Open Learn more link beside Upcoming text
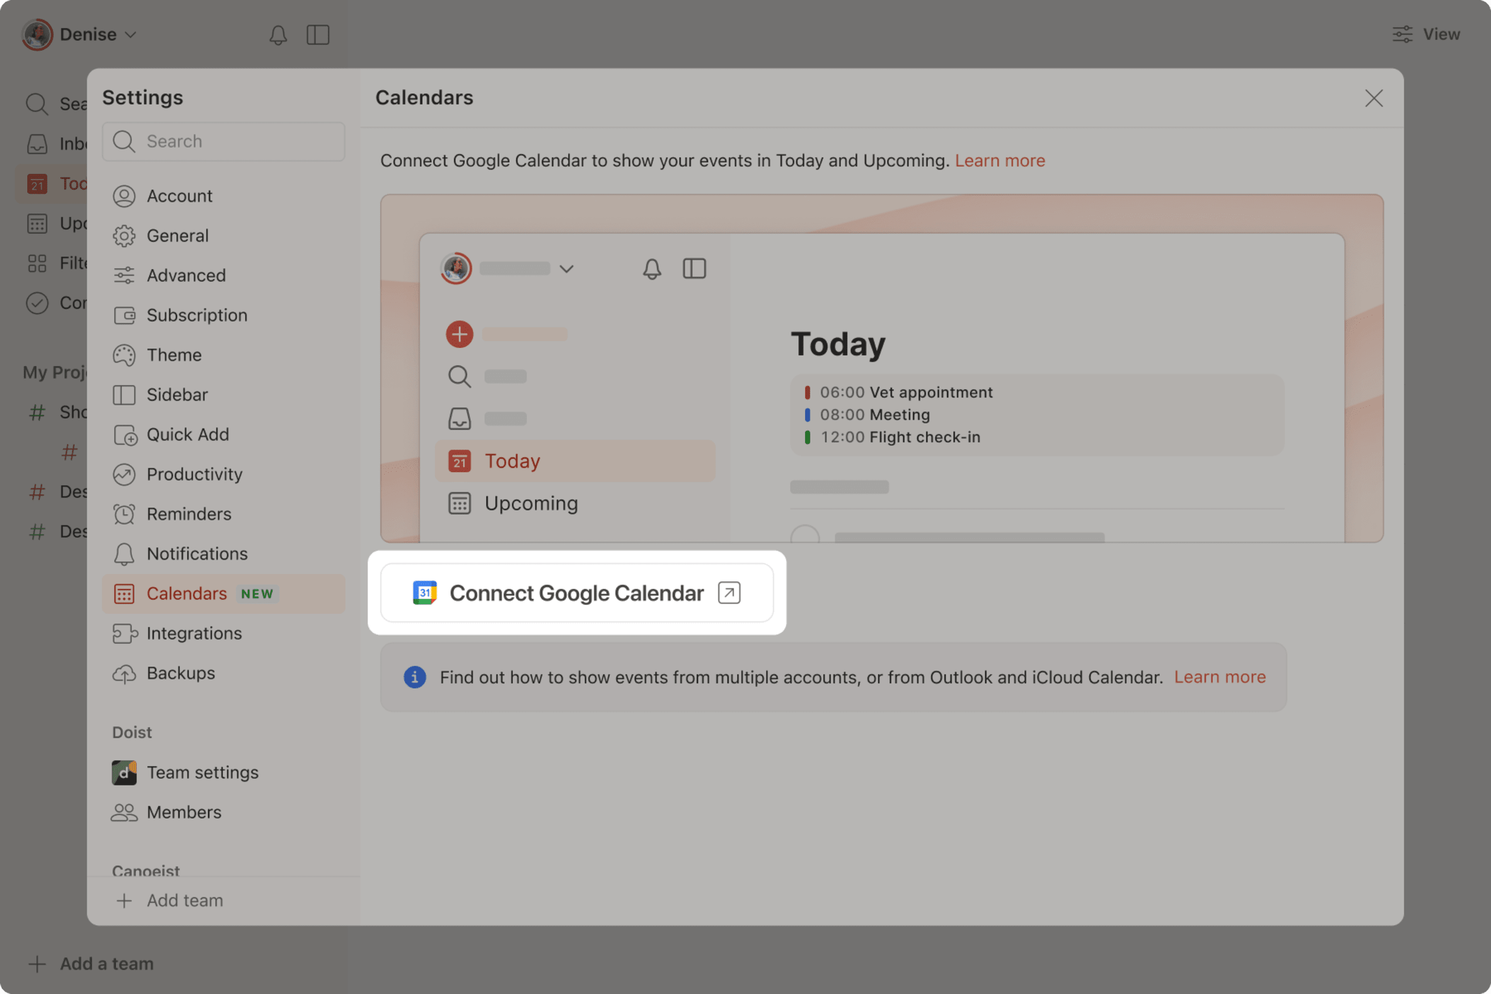 999,161
